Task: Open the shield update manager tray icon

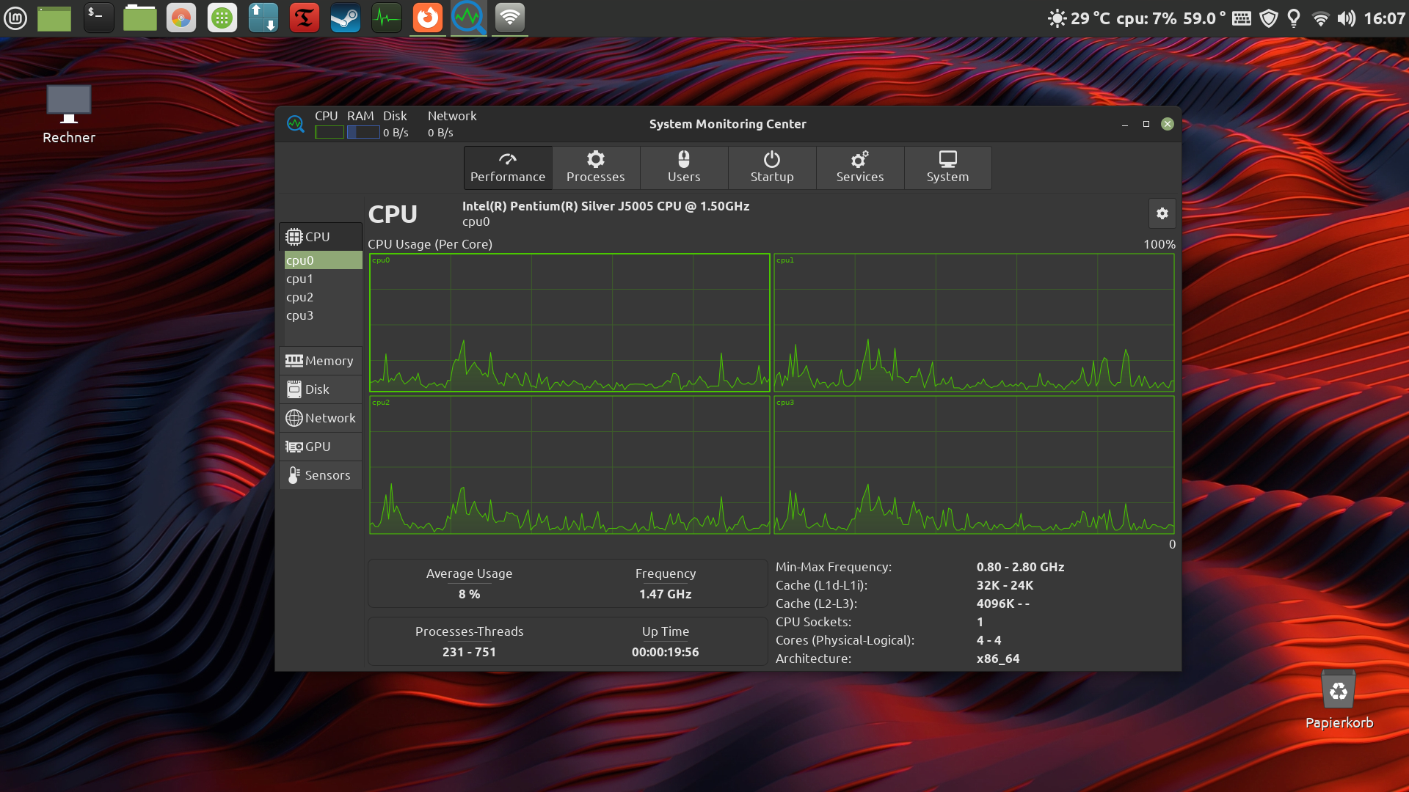Action: coord(1269,18)
